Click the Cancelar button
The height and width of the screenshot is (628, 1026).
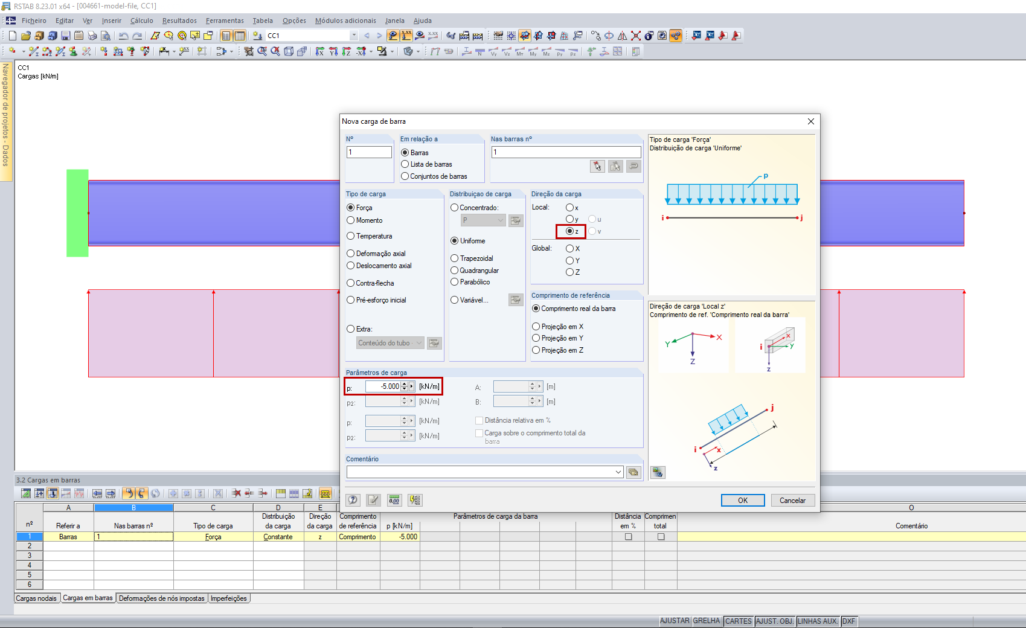coord(792,500)
